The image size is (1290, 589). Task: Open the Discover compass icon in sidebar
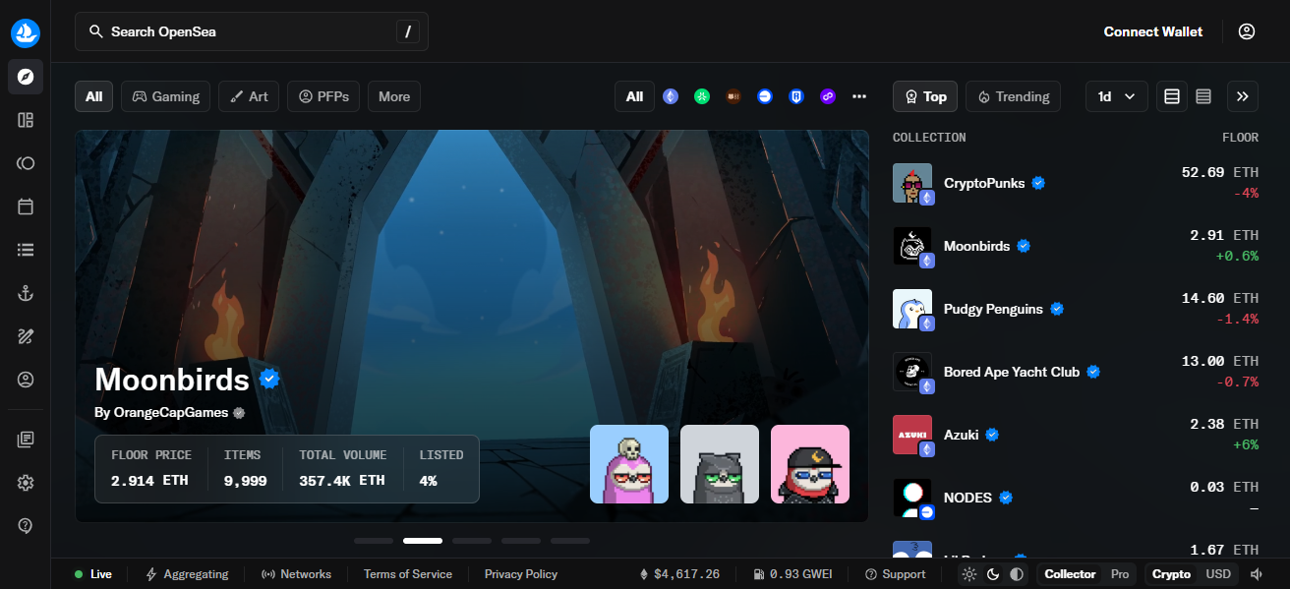coord(26,77)
